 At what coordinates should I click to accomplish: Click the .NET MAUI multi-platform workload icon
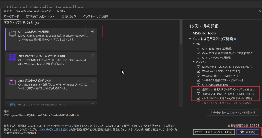(13, 58)
